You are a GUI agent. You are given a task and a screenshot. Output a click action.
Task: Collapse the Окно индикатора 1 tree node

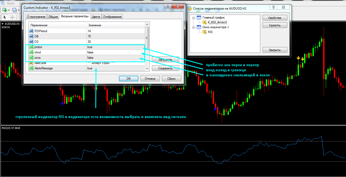[x=194, y=27]
